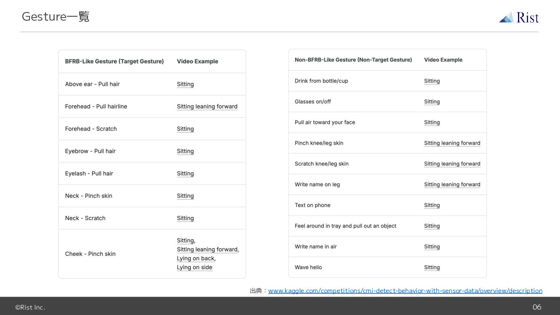The image size is (560, 315).
Task: Click the Lying on back video link
Action: (x=196, y=259)
